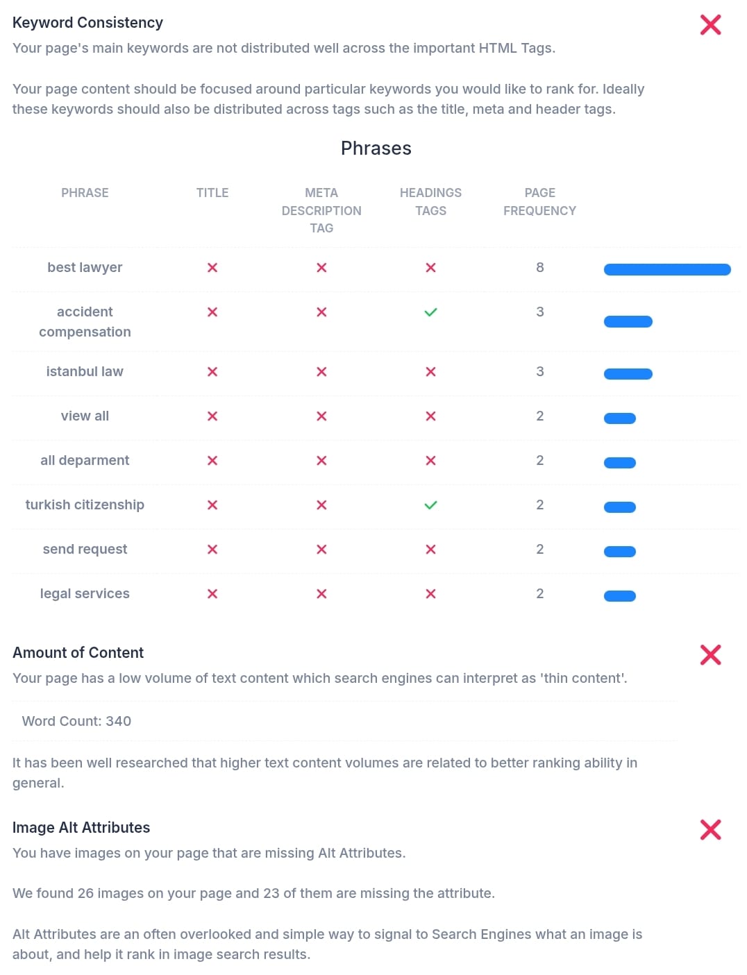Screen dimensions: 747x975
Task: Click the Phrases table heading
Action: (376, 149)
